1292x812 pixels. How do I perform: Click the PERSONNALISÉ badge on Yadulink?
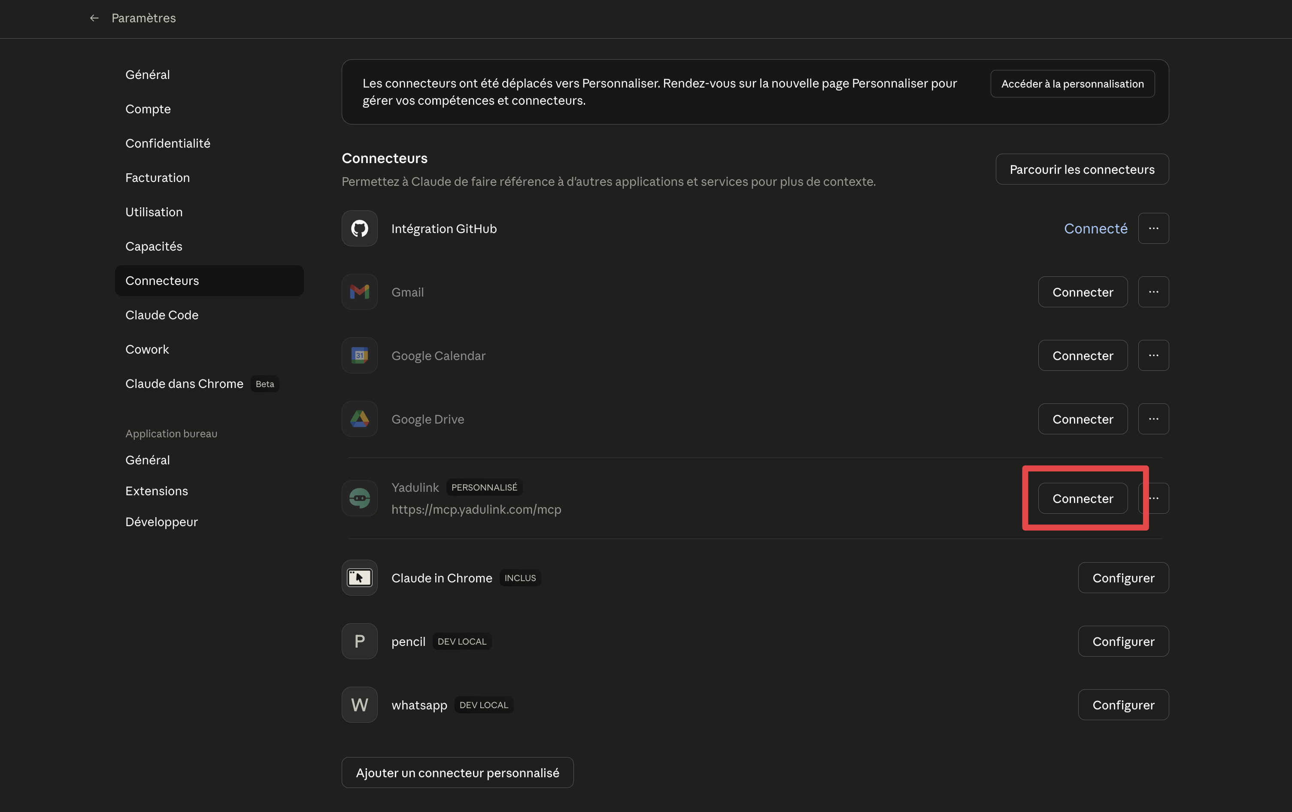pyautogui.click(x=485, y=487)
